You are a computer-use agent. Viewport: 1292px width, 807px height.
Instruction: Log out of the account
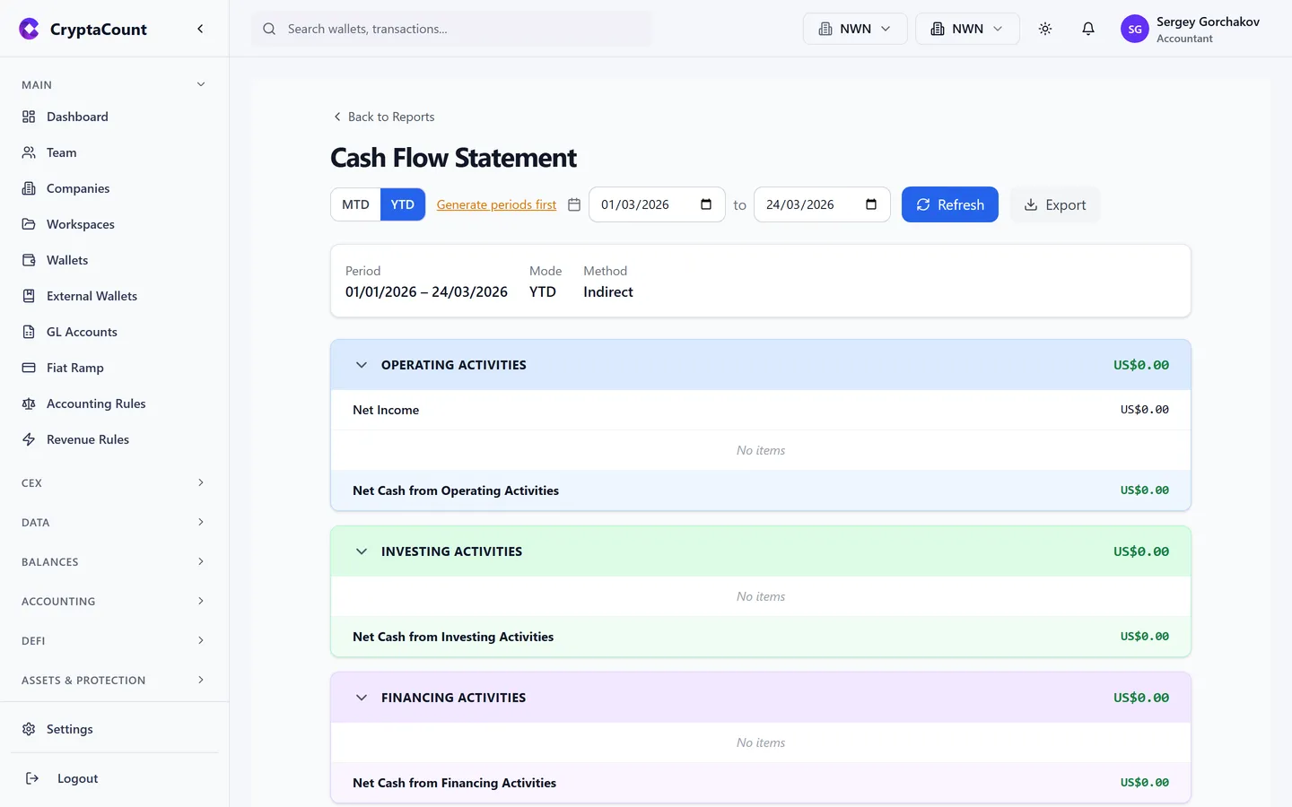click(x=114, y=778)
